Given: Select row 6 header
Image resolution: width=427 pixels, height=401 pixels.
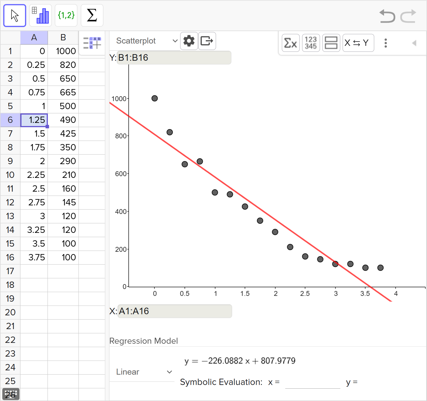Looking at the screenshot, I should click(10, 120).
